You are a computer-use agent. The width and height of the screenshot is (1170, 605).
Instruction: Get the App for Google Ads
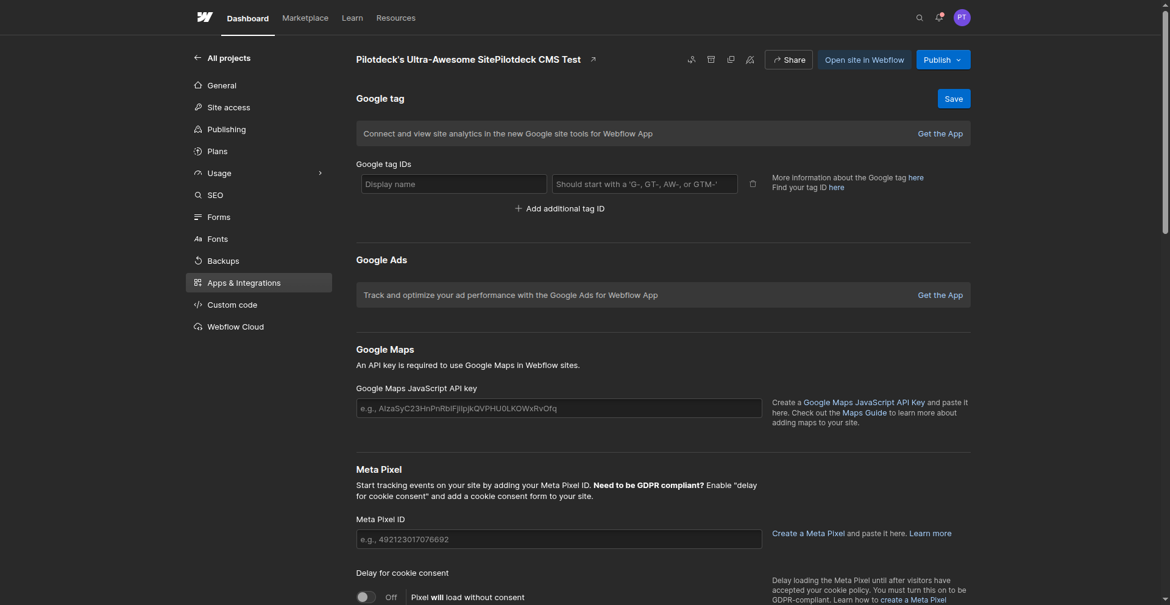pos(940,295)
